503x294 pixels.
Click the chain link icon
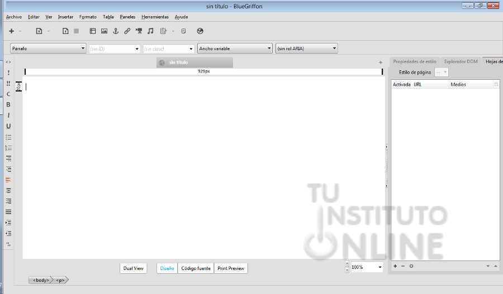127,31
